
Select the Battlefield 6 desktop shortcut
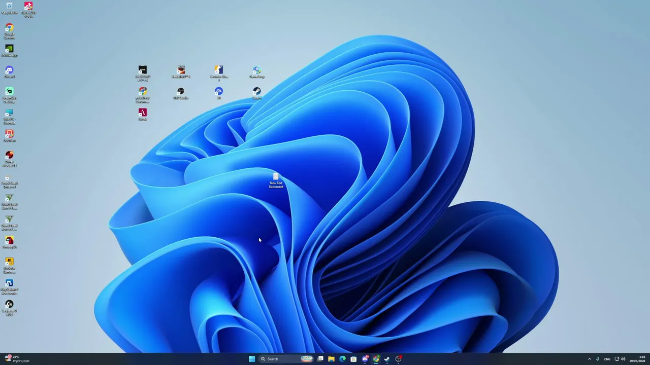(x=181, y=71)
